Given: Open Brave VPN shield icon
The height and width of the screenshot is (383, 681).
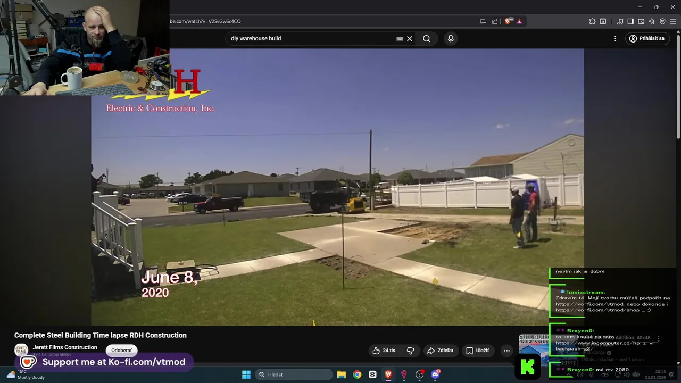Looking at the screenshot, I should click(x=662, y=21).
